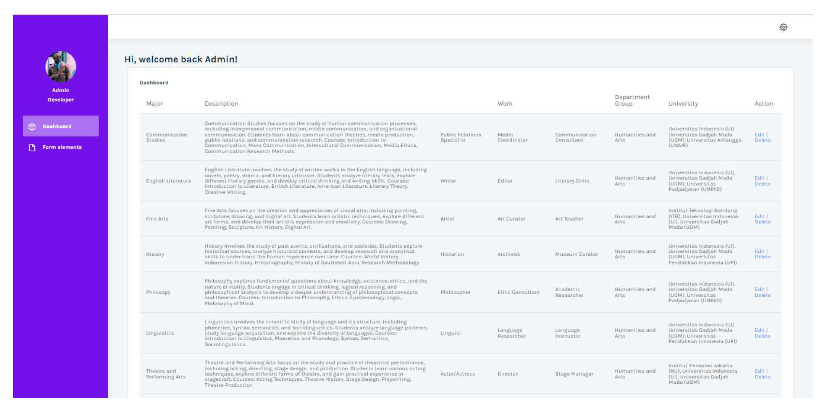The image size is (830, 418).
Task: Click the Form elements file icon
Action: (32, 147)
